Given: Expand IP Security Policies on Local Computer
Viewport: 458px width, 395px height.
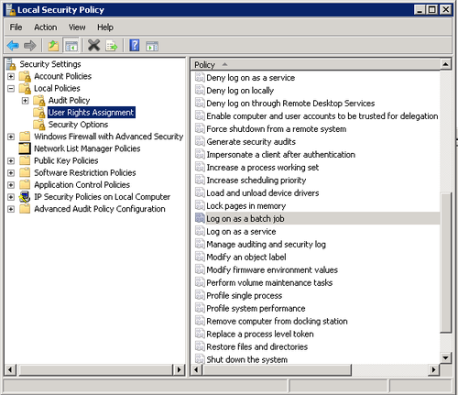Looking at the screenshot, I should click(11, 197).
